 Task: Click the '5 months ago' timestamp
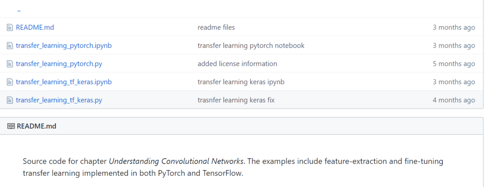point(454,64)
